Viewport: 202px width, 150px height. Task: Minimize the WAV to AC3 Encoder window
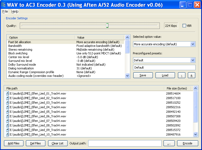pos(182,5)
